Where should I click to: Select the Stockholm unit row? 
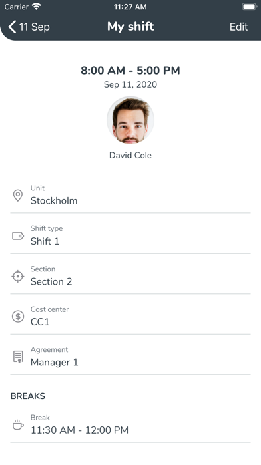pyautogui.click(x=130, y=196)
